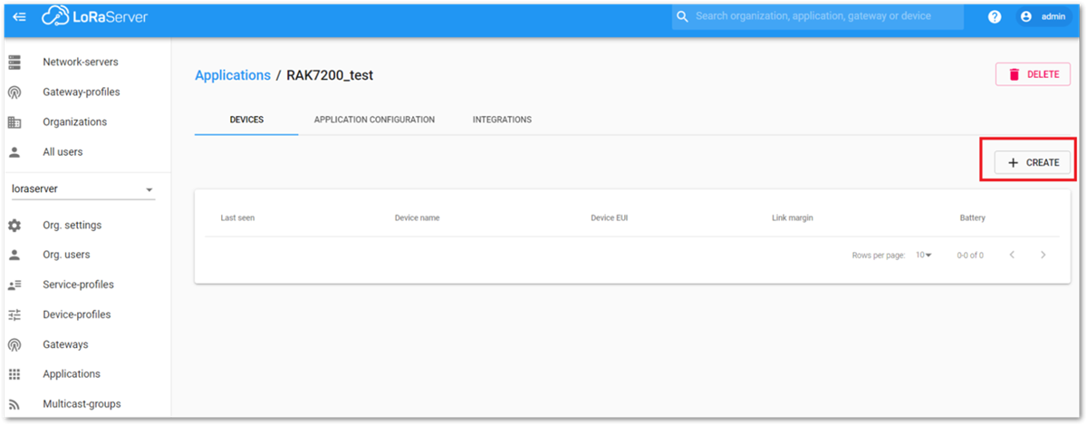Screen dimensions: 1087x425
Task: Click the All users person icon
Action: [14, 152]
